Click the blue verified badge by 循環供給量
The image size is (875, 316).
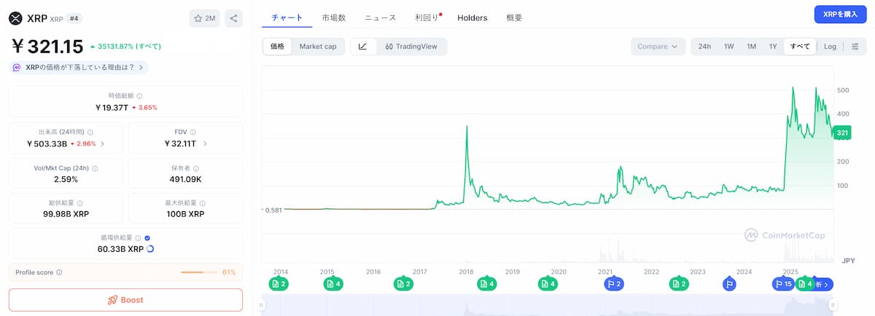148,237
